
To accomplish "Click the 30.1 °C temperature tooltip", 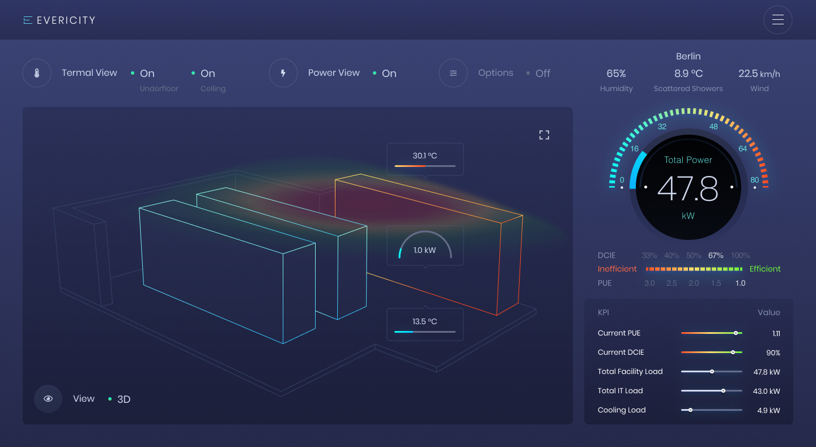I will pyautogui.click(x=425, y=159).
